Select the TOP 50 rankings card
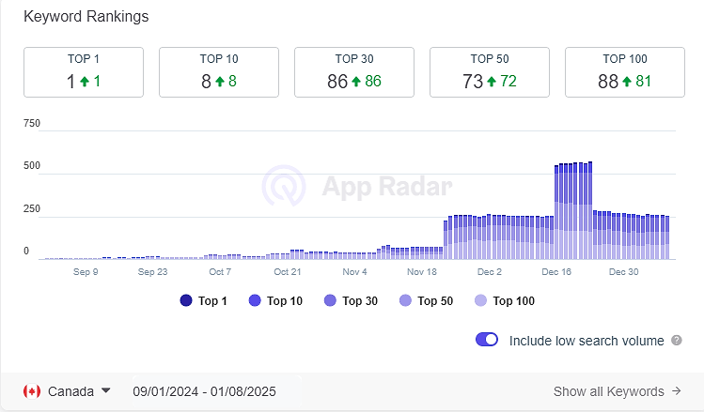This screenshot has width=704, height=412. [x=490, y=71]
